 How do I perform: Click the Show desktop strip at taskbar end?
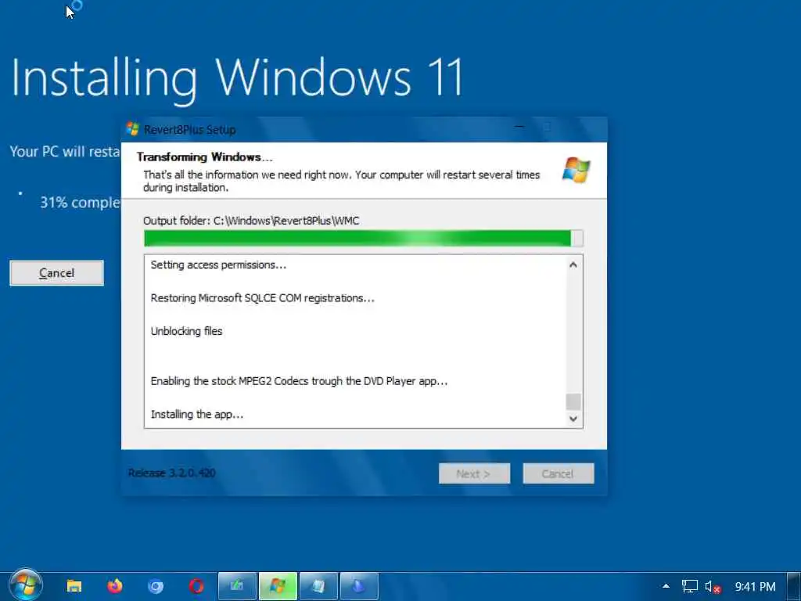point(795,586)
